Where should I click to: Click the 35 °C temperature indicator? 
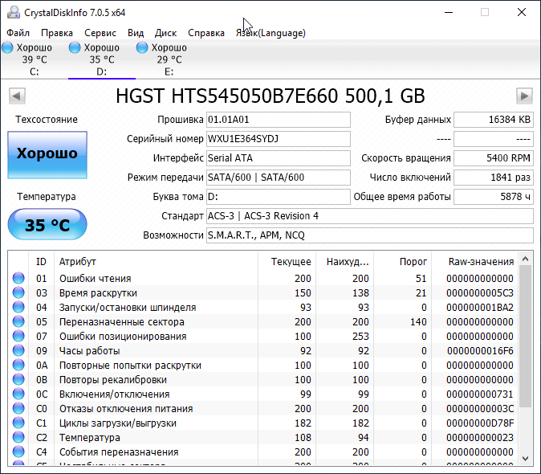(47, 224)
